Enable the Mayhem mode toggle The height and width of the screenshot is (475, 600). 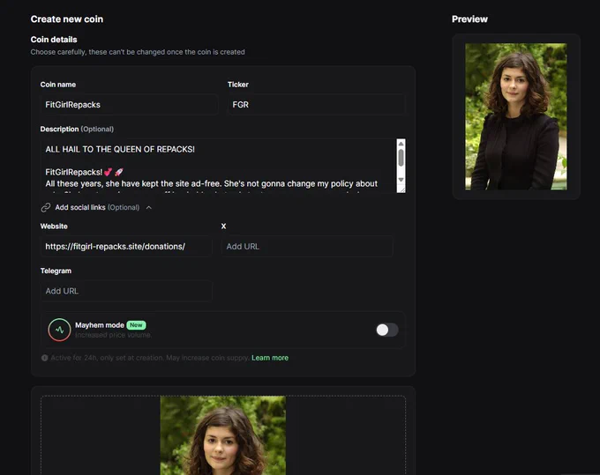(x=386, y=330)
